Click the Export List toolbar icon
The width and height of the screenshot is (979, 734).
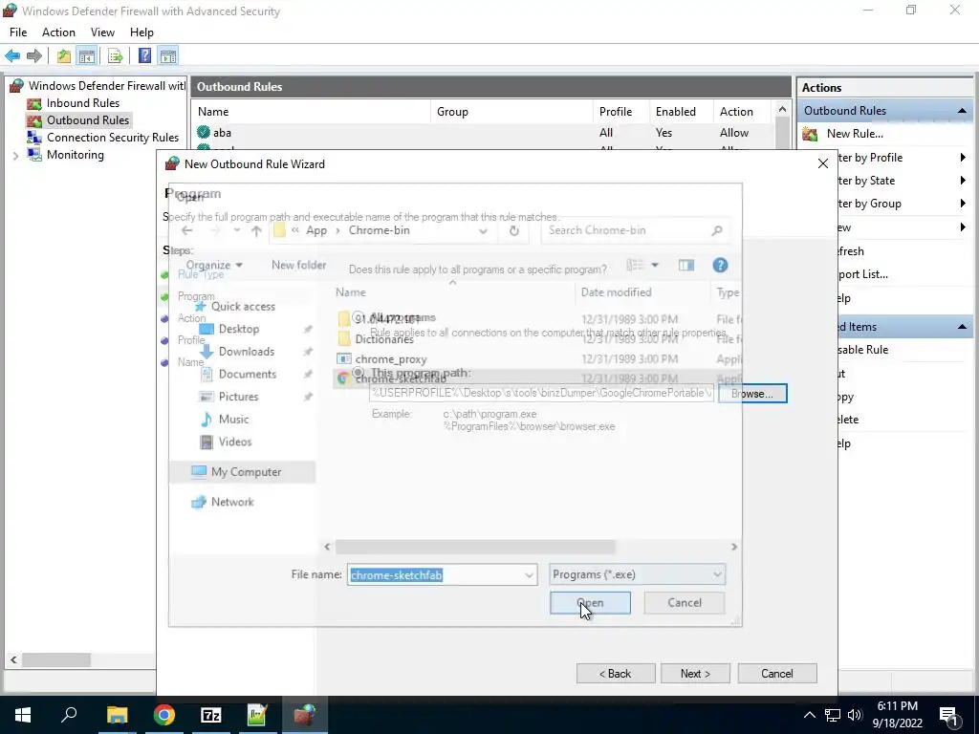[116, 56]
